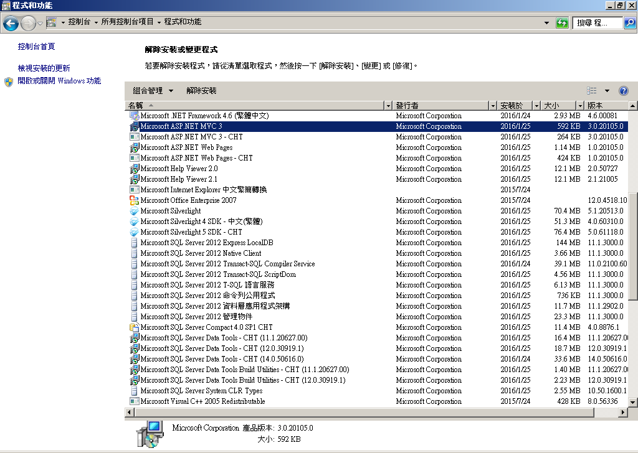
Task: Click the Back navigation arrow
Action: coord(11,23)
